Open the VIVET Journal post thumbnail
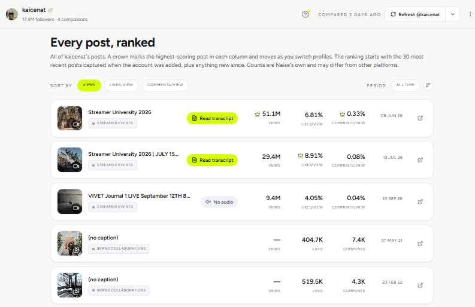Image resolution: width=475 pixels, height=307 pixels. point(69,201)
